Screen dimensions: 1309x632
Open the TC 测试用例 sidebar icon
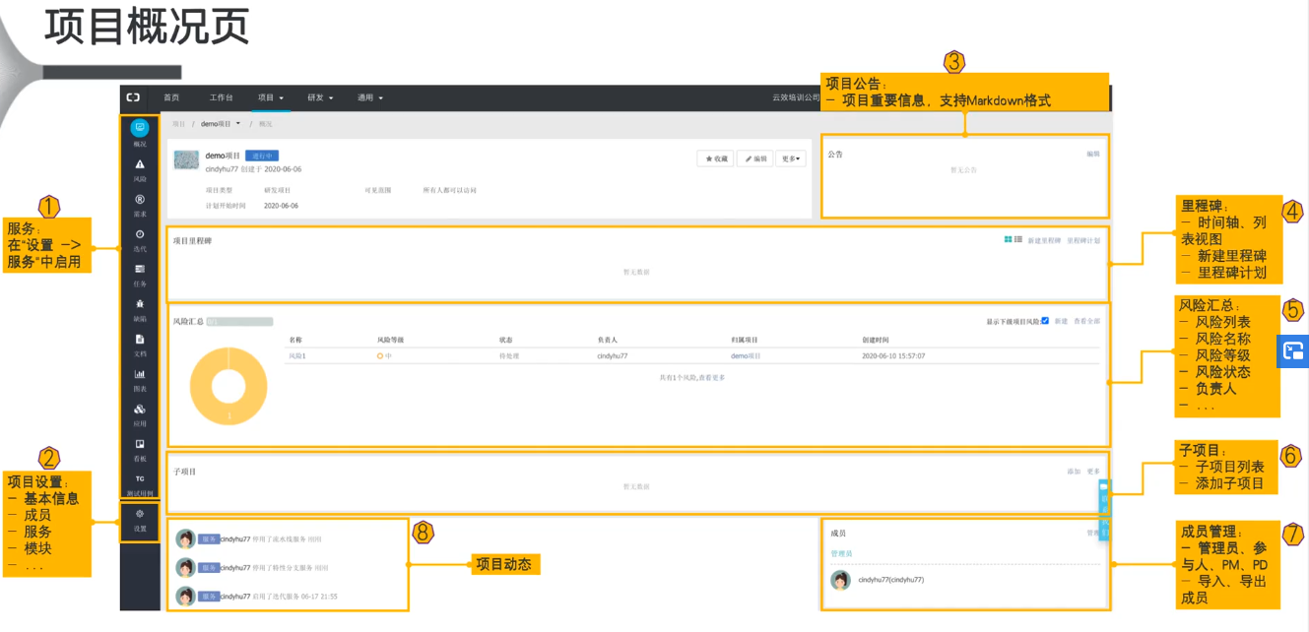[x=140, y=478]
